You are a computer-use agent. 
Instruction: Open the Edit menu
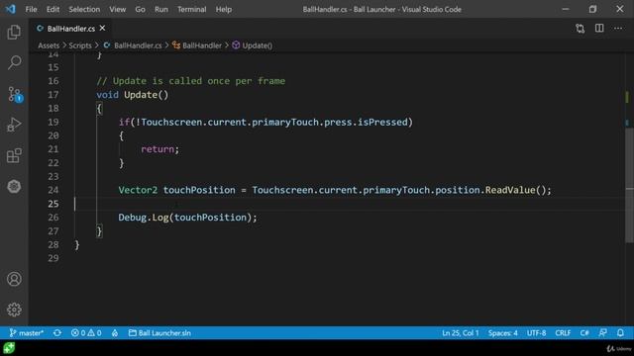tap(53, 9)
